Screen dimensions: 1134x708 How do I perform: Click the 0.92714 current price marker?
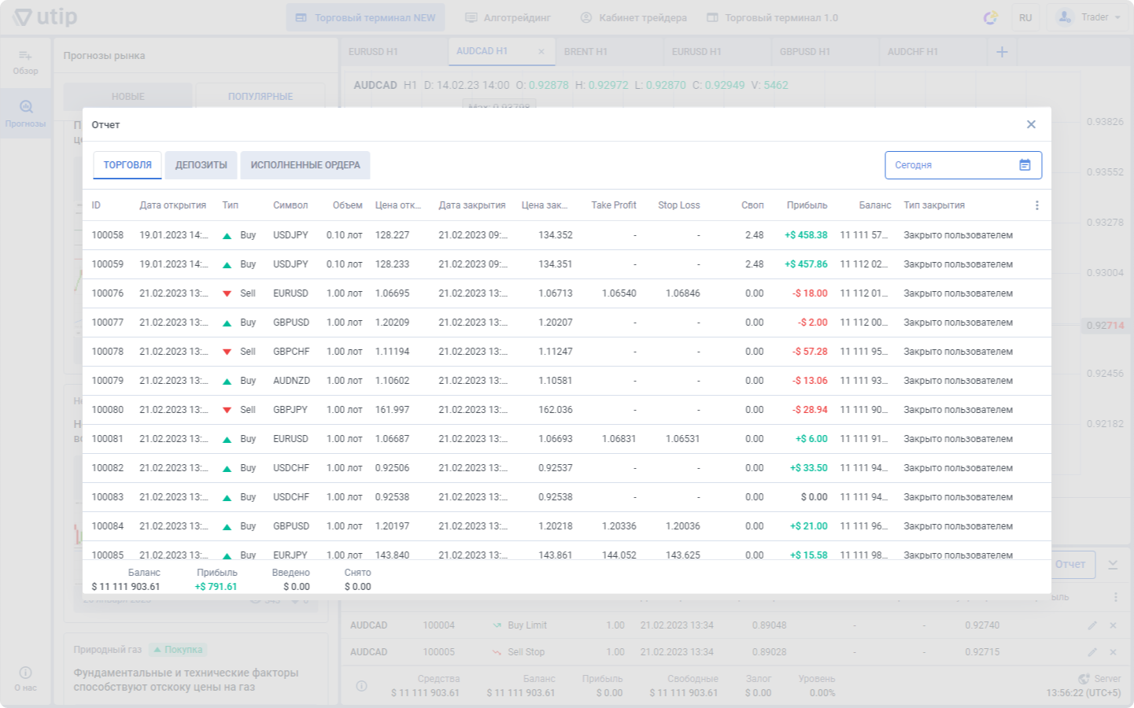[x=1105, y=325]
